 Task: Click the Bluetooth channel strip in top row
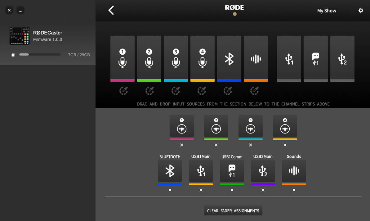[229, 59]
